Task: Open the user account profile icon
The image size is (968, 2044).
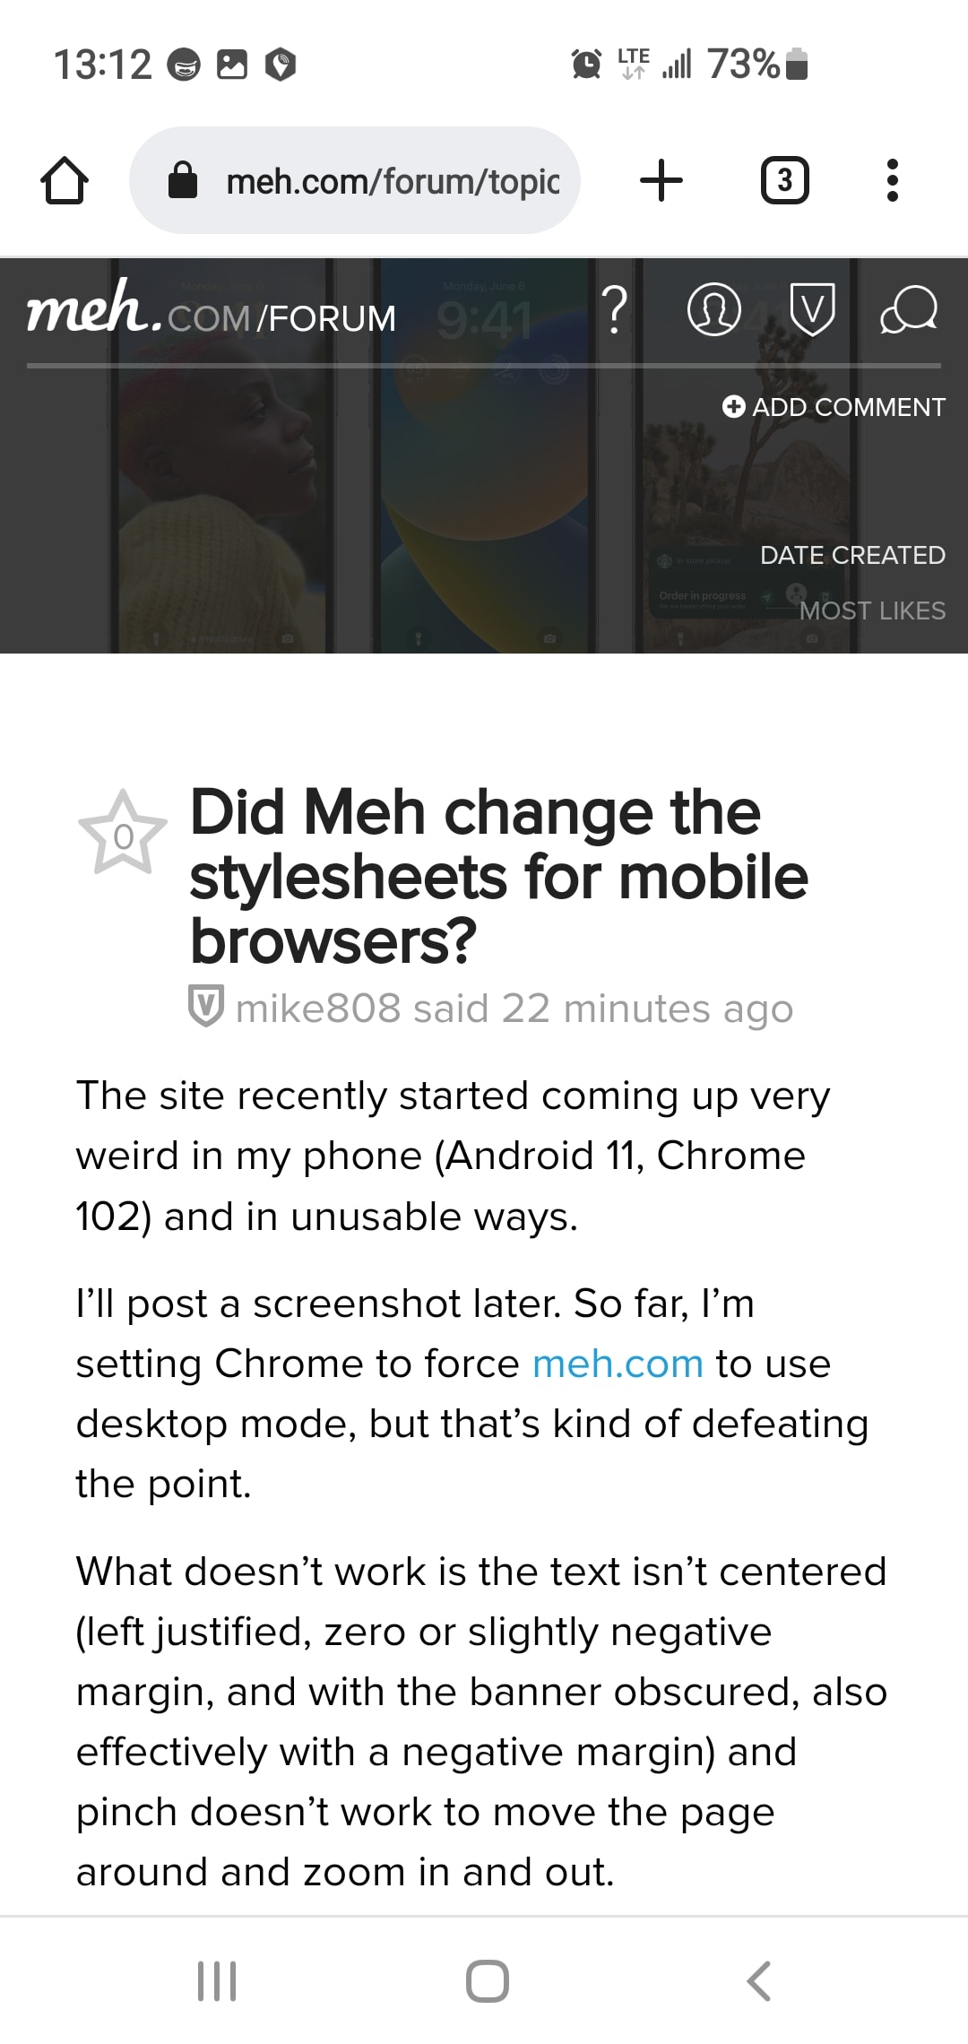Action: click(713, 311)
